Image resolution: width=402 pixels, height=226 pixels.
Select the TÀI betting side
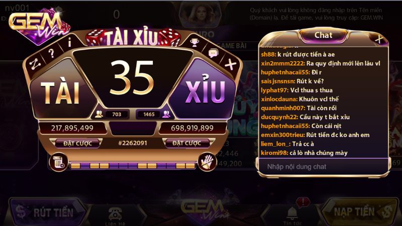pyautogui.click(x=60, y=93)
